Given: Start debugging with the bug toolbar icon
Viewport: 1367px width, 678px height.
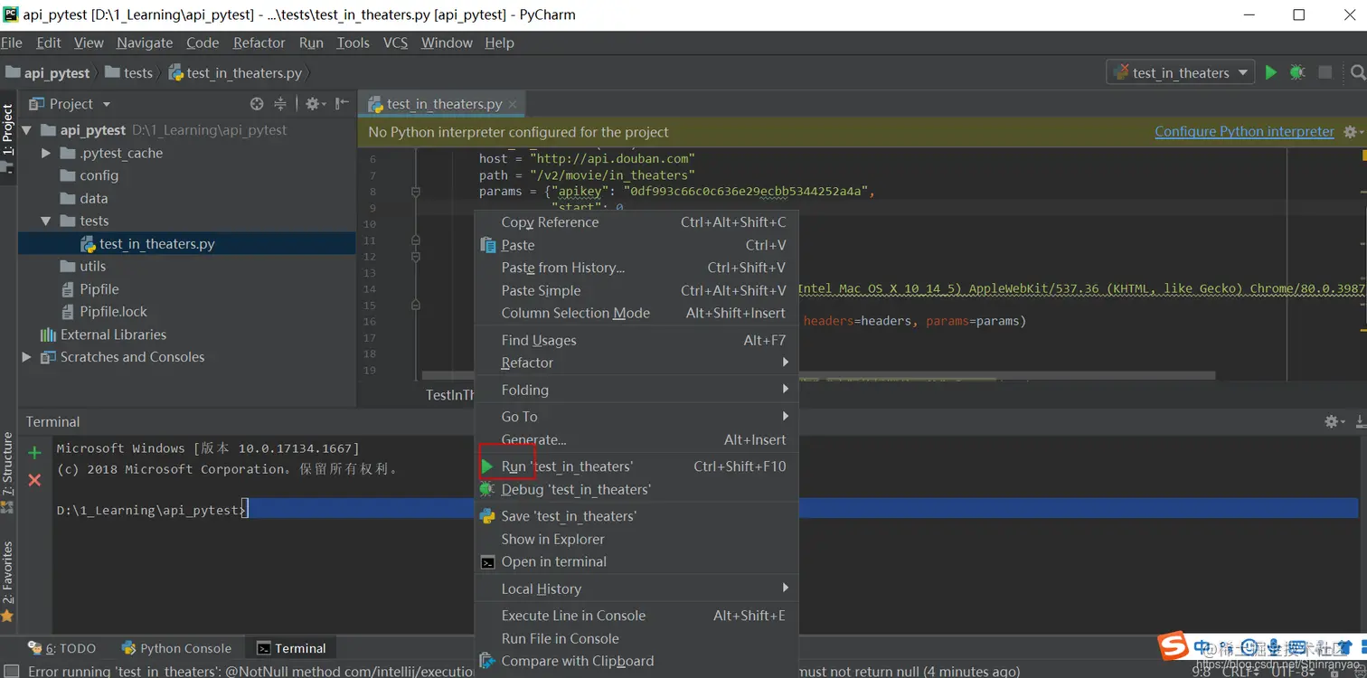Looking at the screenshot, I should point(1297,72).
